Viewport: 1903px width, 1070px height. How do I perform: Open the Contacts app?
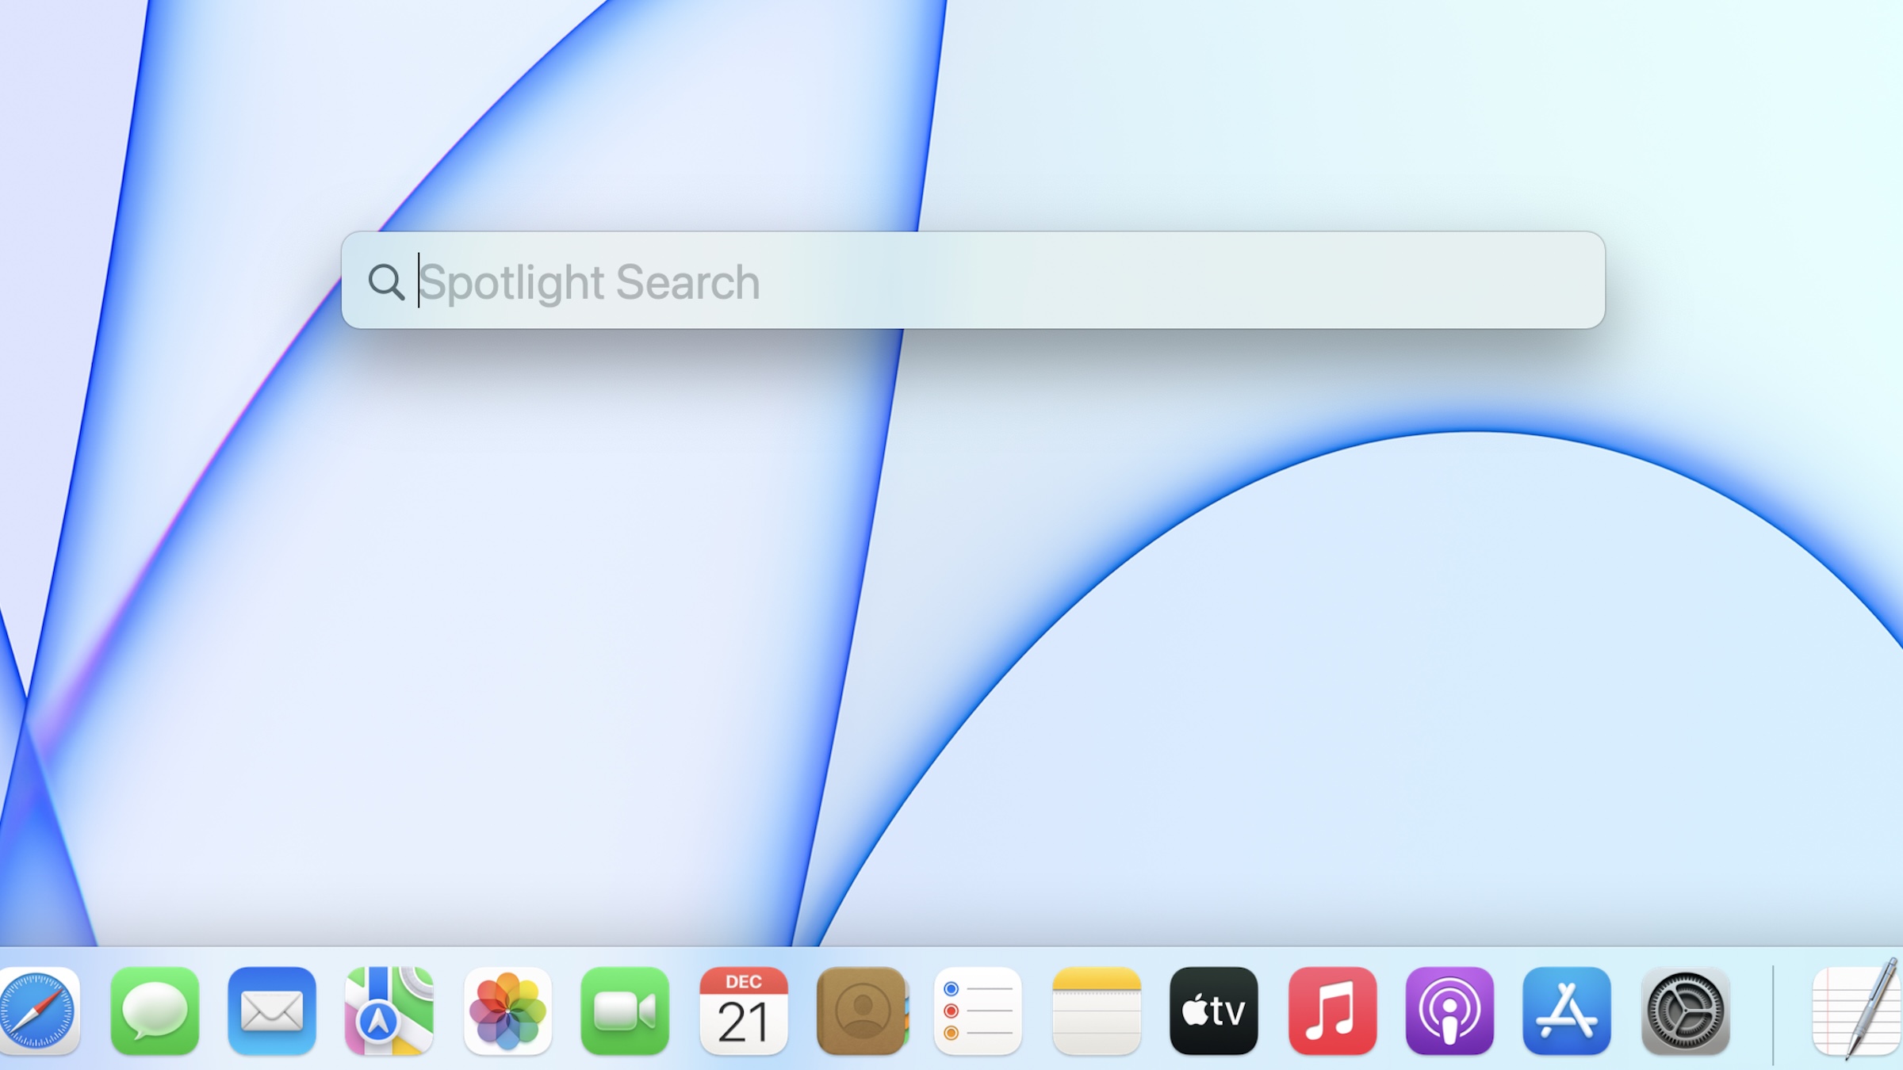tap(861, 1011)
